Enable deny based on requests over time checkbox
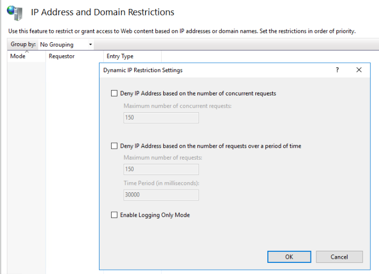Screen dimensions: 379x274 pyautogui.click(x=114, y=146)
